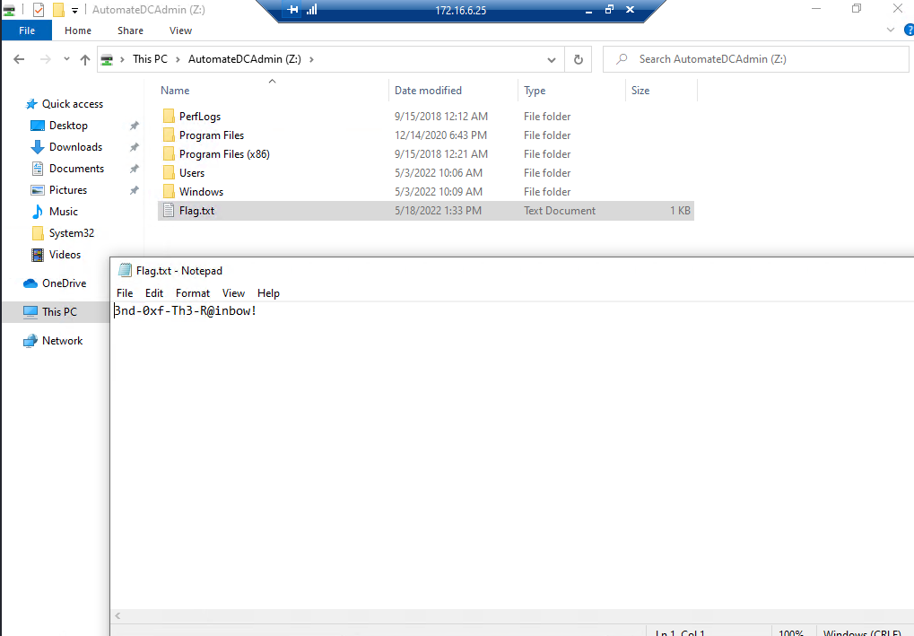Screen dimensions: 914x636
Task: Pin the remote desktop connection bar
Action: tap(292, 10)
